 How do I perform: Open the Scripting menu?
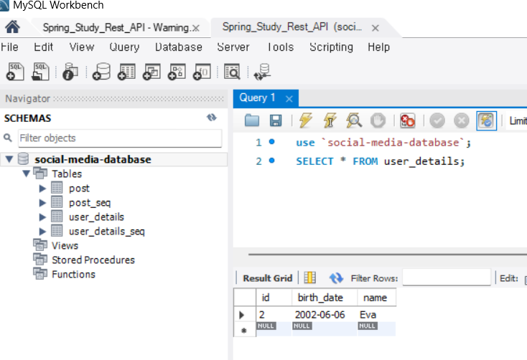(331, 47)
